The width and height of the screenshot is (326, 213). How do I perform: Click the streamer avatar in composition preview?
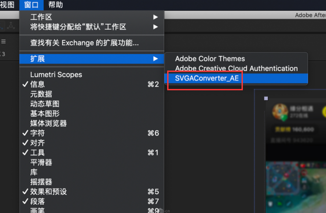(280, 112)
